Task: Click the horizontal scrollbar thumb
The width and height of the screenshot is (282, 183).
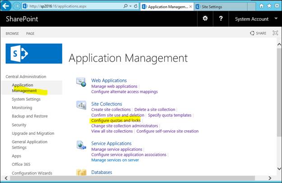Action: [133, 178]
